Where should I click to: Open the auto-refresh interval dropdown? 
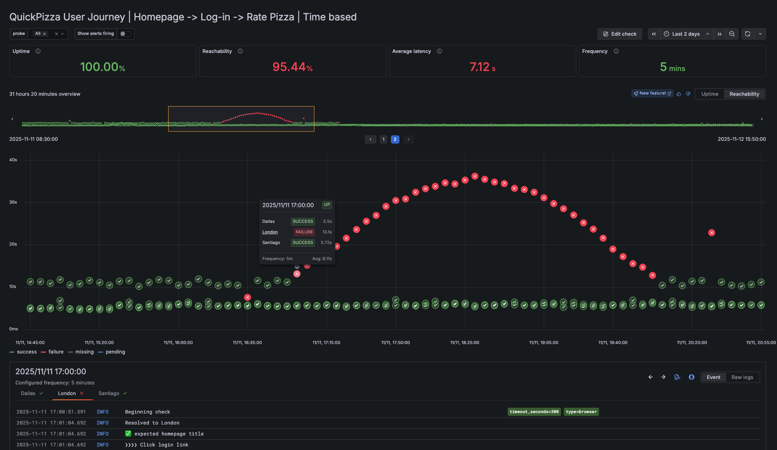tap(761, 34)
